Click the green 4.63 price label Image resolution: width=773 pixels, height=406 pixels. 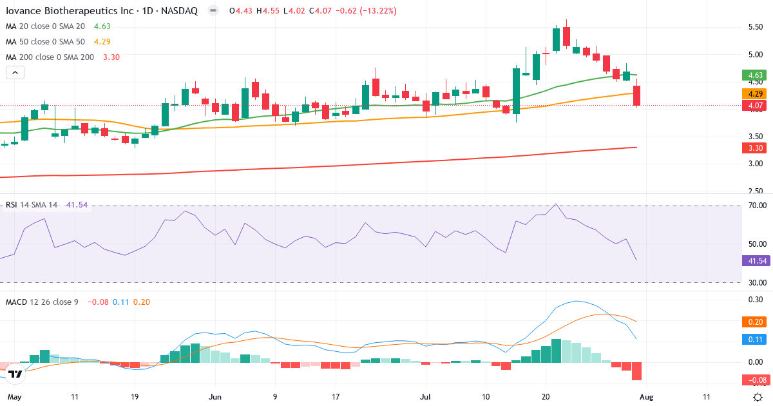tap(754, 76)
